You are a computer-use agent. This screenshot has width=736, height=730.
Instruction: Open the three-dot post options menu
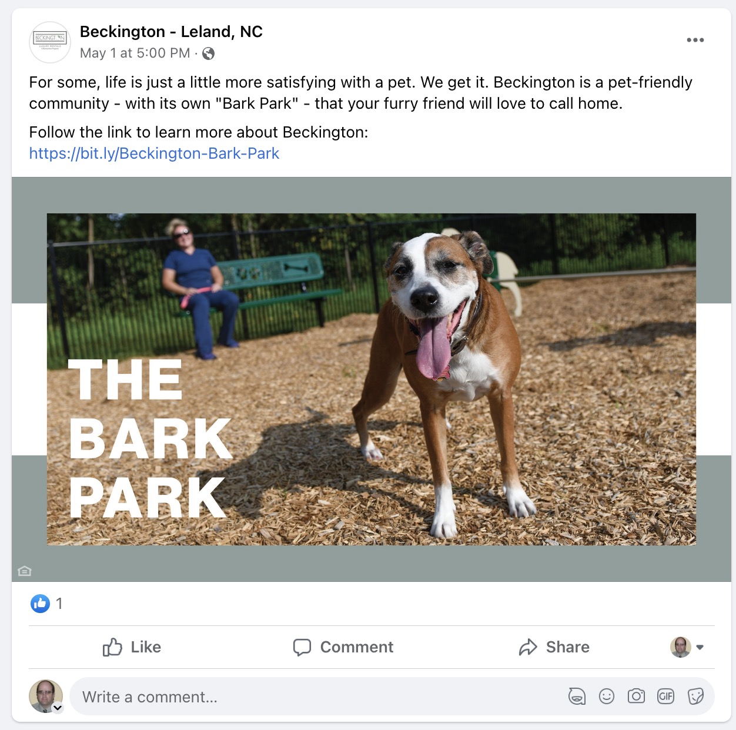coord(695,40)
